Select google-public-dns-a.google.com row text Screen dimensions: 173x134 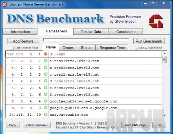click(x=83, y=108)
